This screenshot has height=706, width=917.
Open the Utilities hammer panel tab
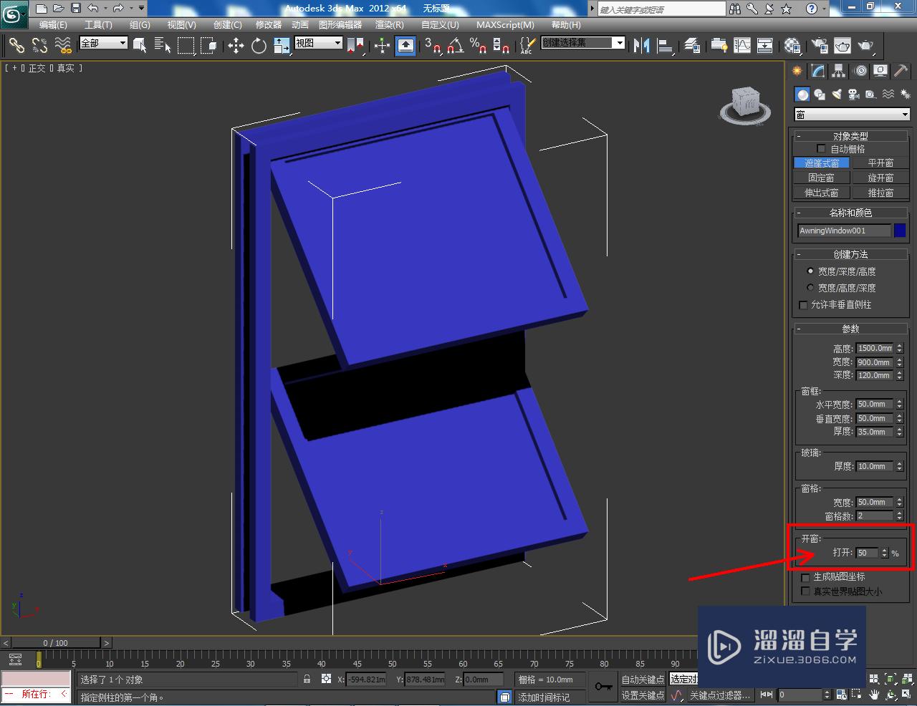901,71
